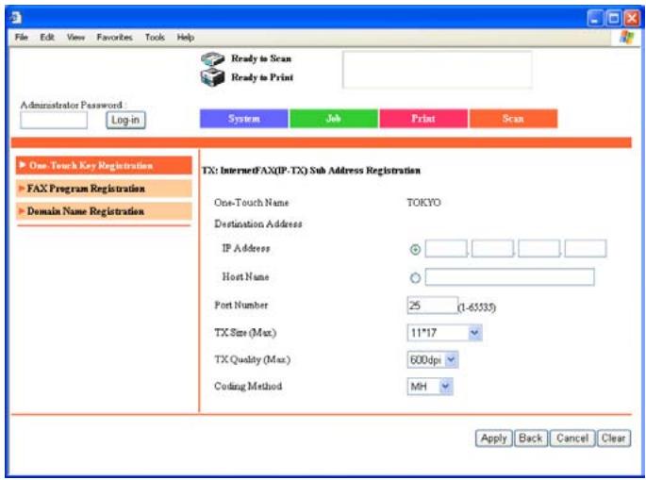Minimize the browser window

[x=595, y=18]
